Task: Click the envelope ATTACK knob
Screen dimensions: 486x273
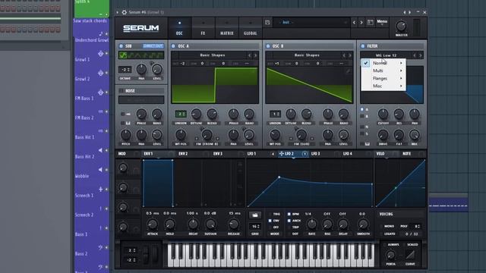Action: tap(152, 224)
